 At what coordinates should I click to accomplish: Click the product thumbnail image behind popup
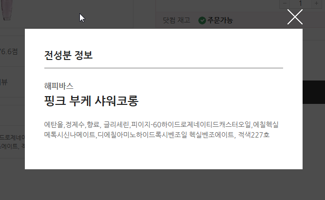7,10
